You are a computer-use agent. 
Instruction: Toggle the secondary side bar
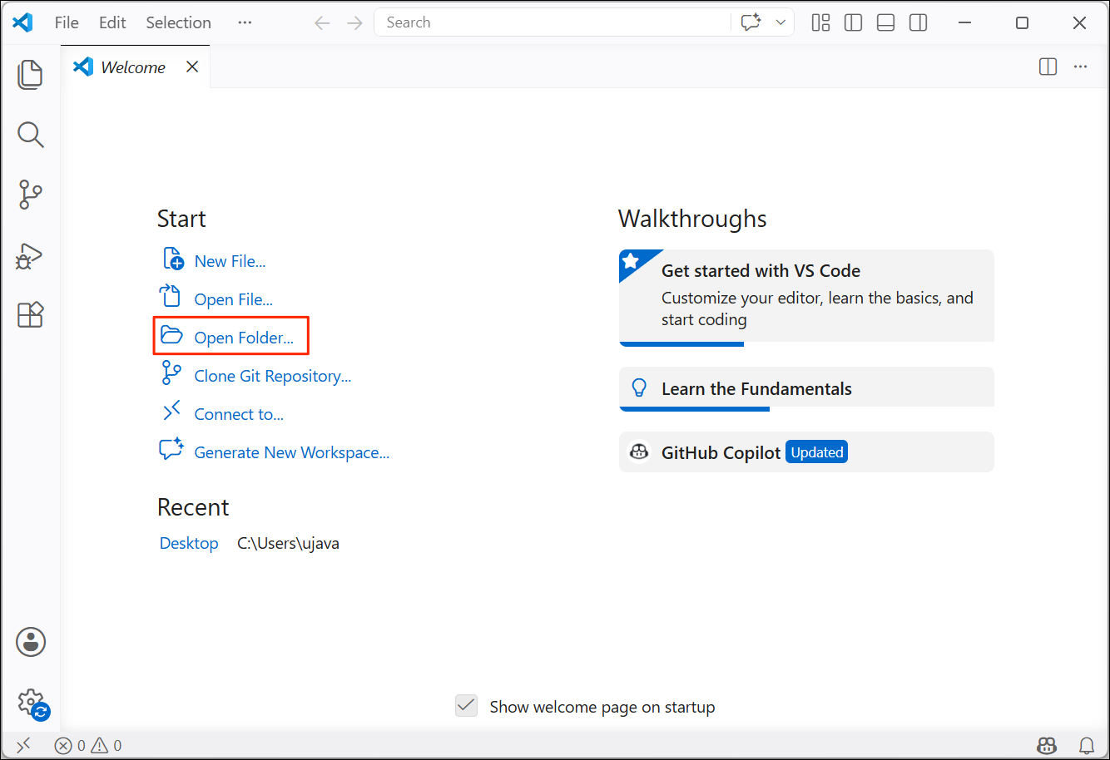919,22
